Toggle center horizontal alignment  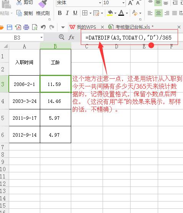pos(158,13)
